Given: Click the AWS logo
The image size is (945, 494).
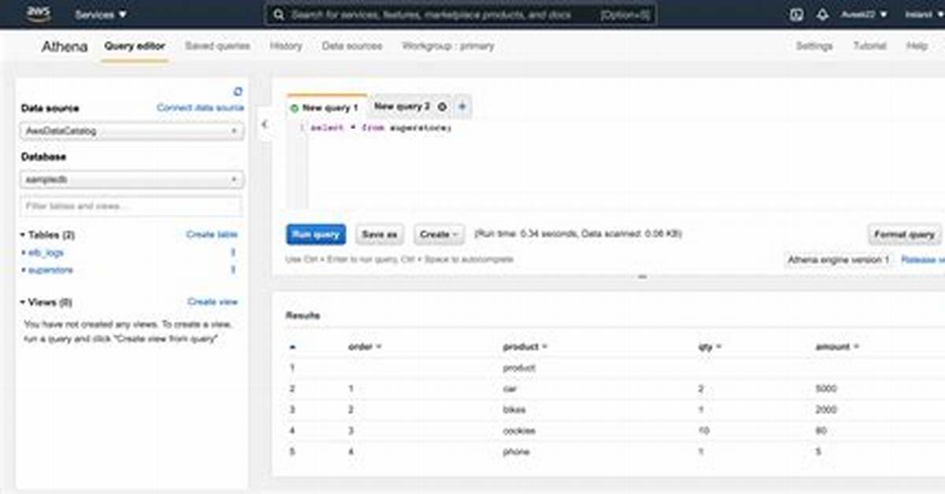Looking at the screenshot, I should coord(37,14).
